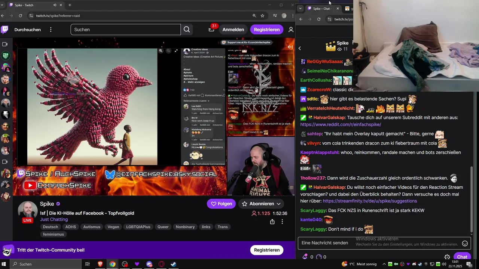Open the Brave browser taskbar icon
The height and width of the screenshot is (269, 479).
click(x=100, y=264)
